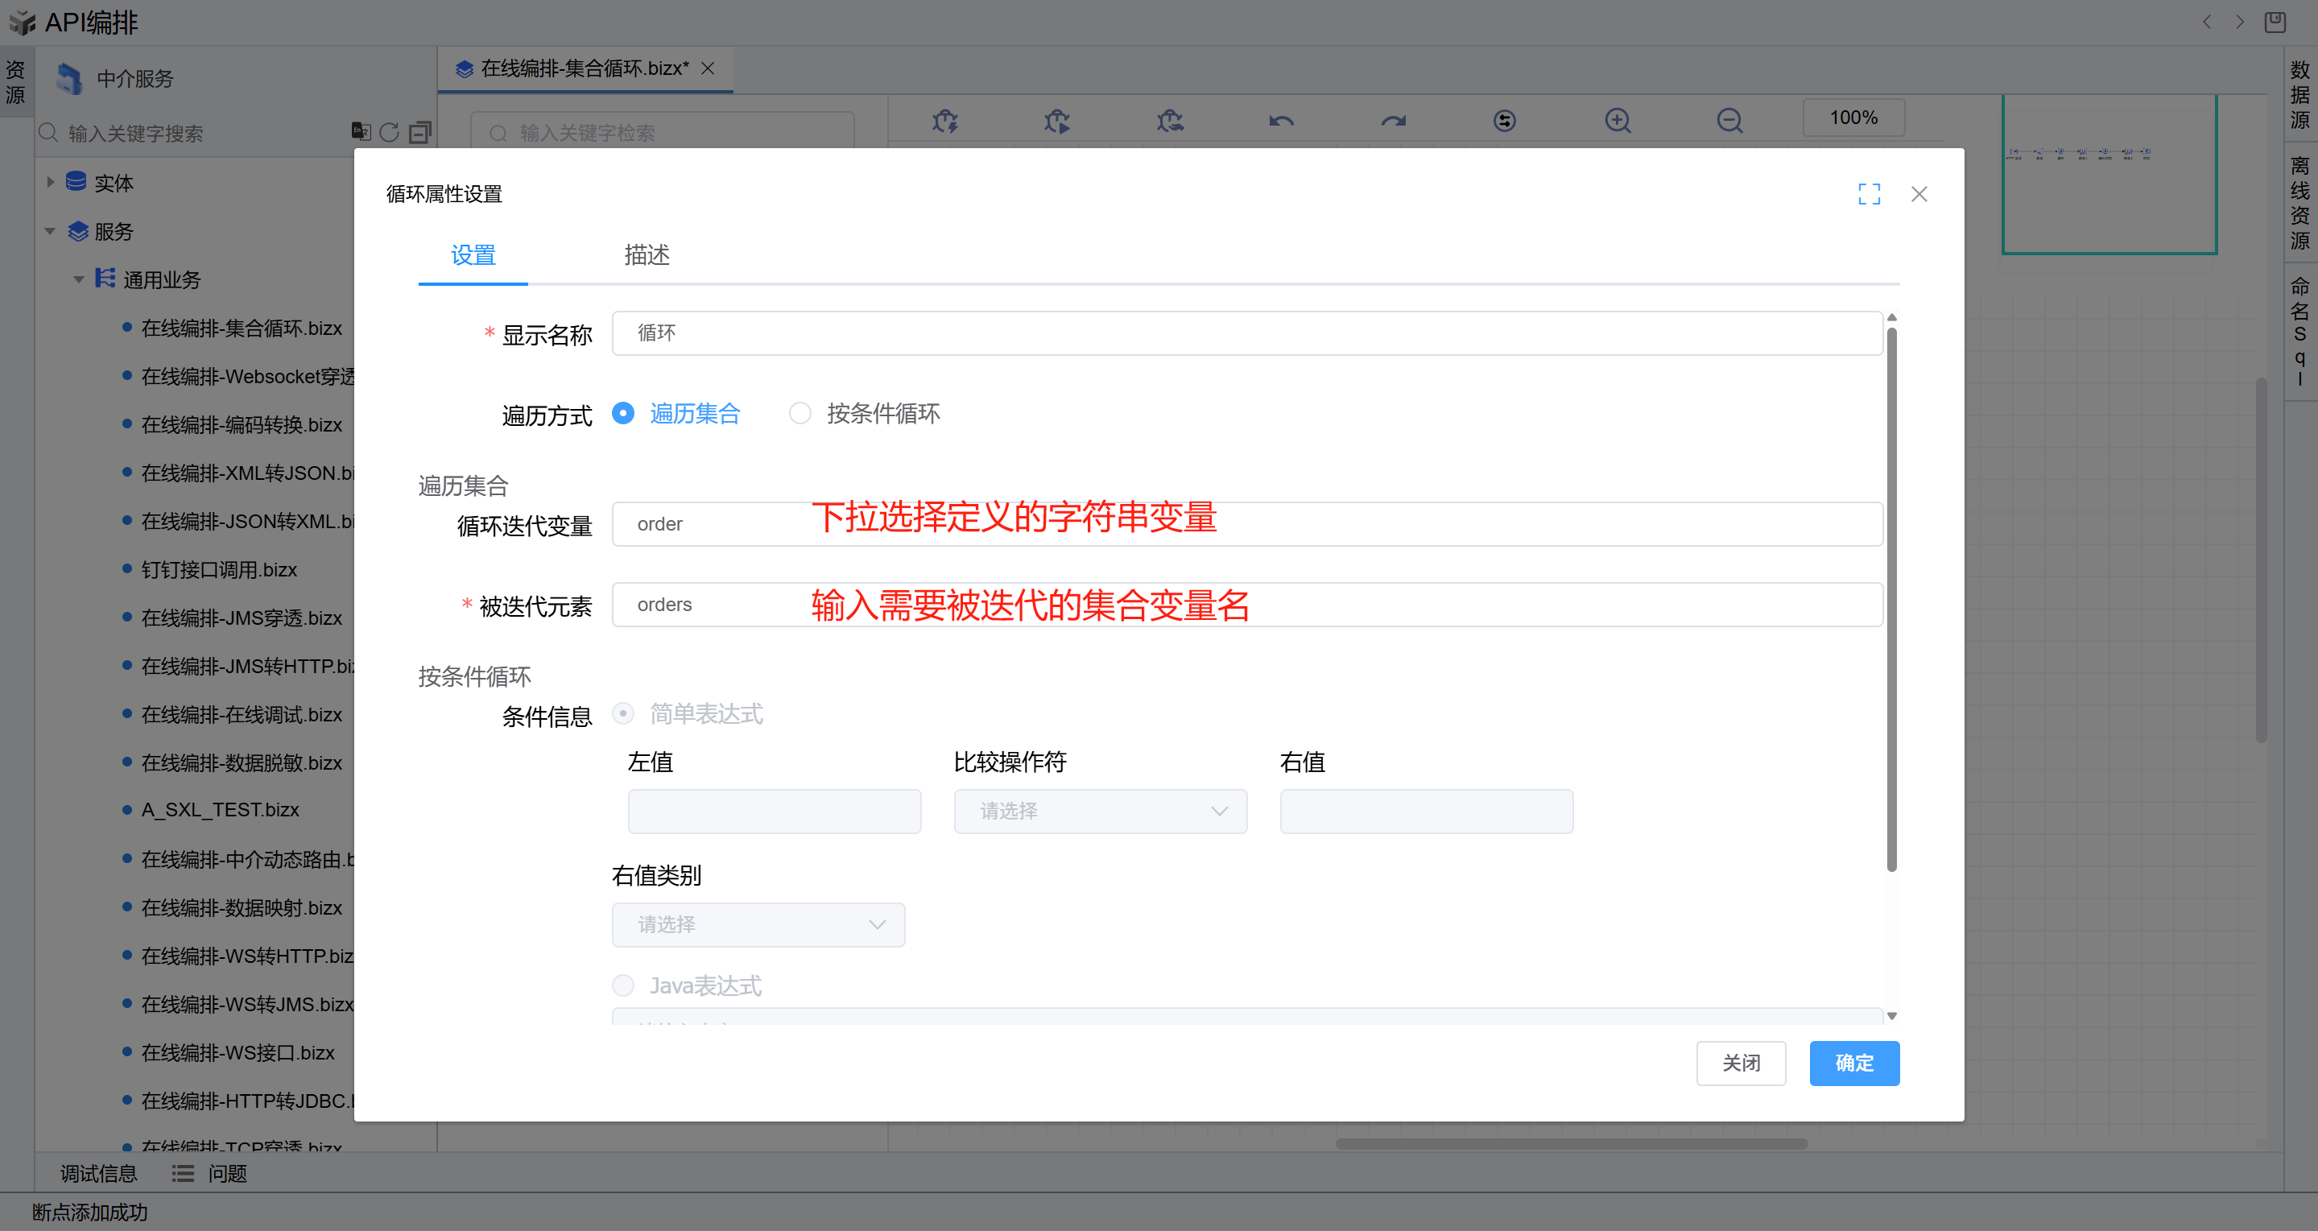Click the redo arrow toolbar icon
Image resolution: width=2318 pixels, height=1231 pixels.
pos(1393,120)
